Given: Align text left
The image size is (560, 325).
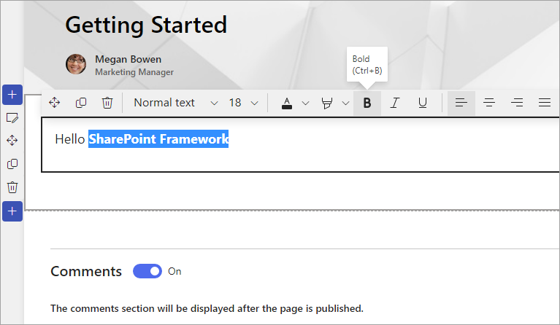Looking at the screenshot, I should coord(461,103).
